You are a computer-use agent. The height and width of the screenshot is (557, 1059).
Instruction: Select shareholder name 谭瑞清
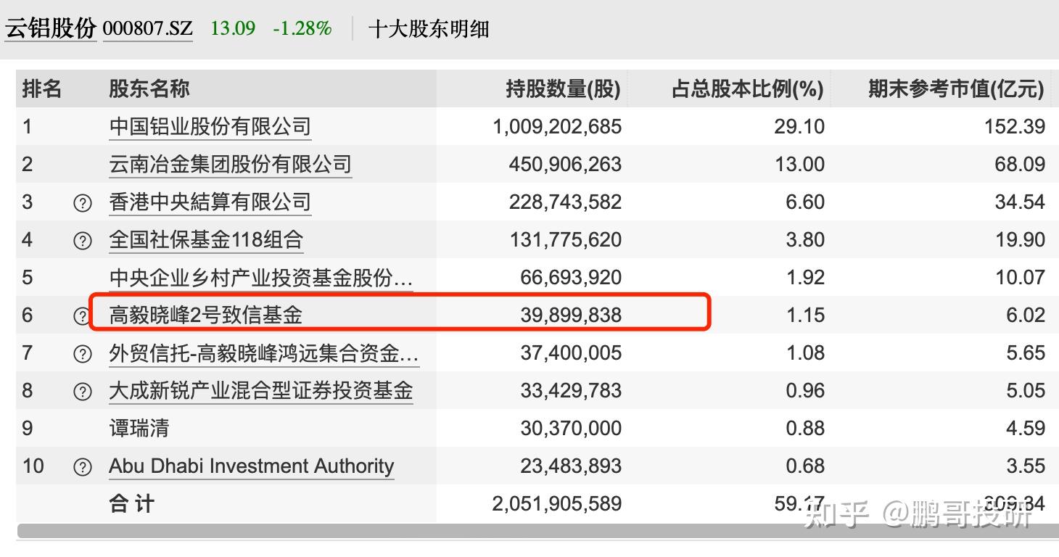click(139, 428)
